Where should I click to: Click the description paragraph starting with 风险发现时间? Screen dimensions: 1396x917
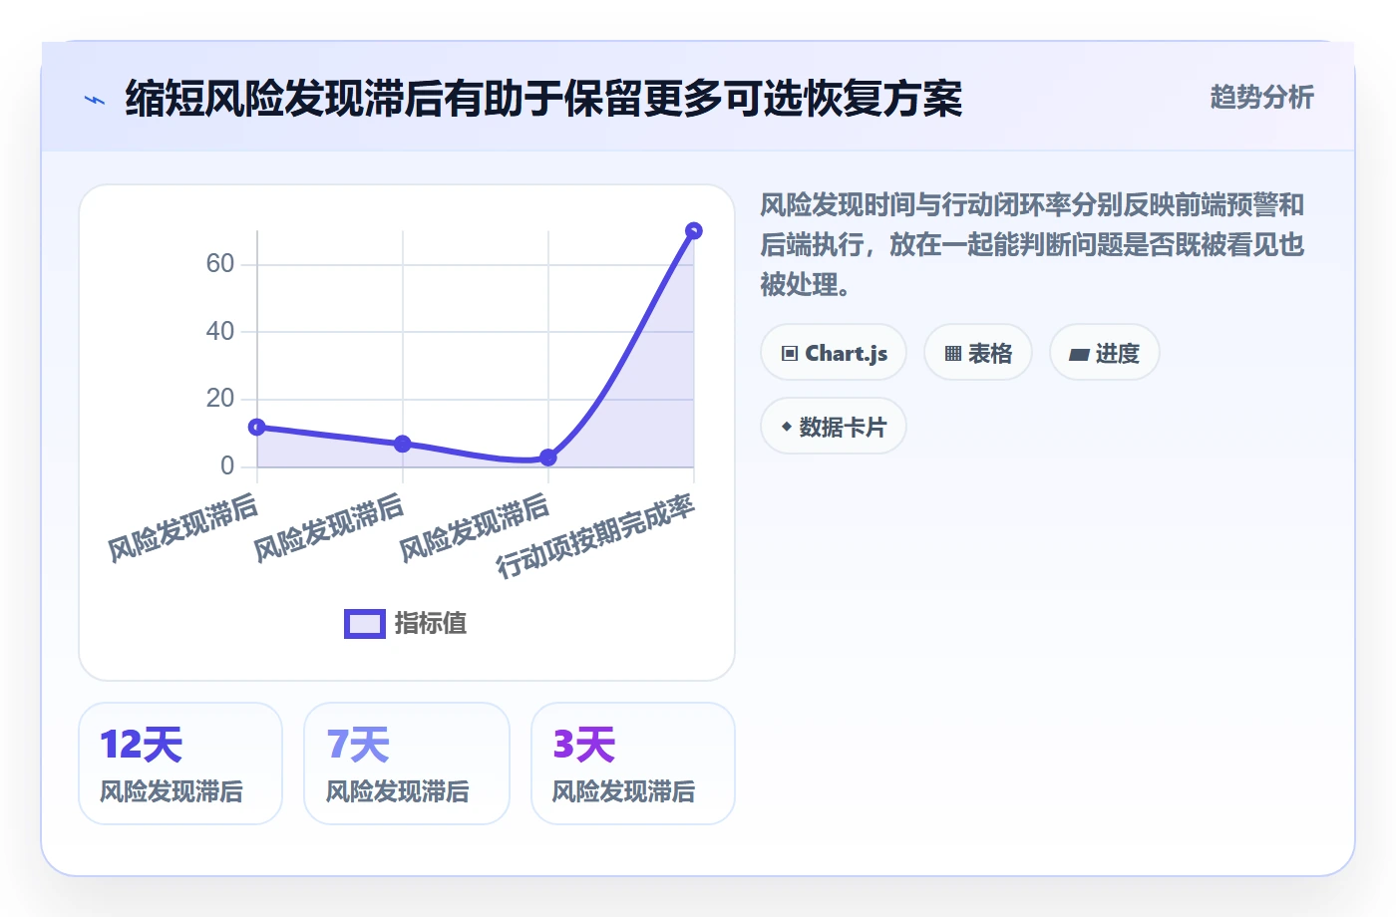(x=1033, y=244)
